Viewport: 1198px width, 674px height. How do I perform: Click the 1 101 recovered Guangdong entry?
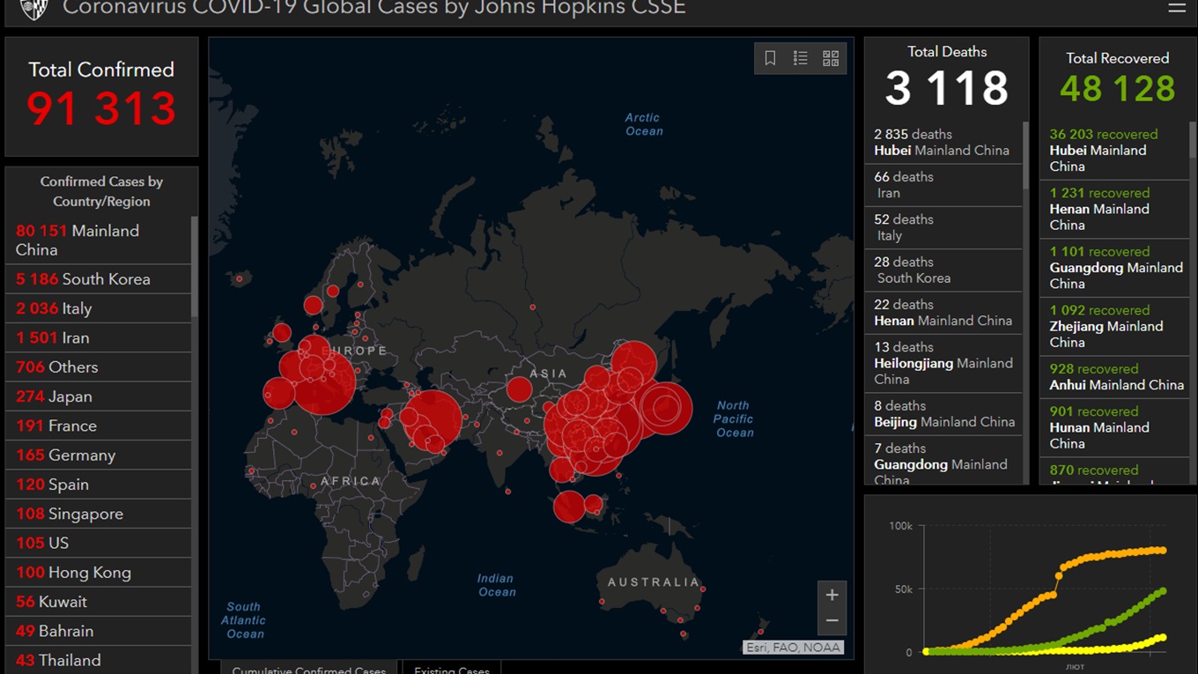point(1115,268)
